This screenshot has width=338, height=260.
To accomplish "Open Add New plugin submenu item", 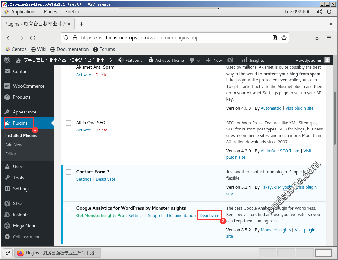I will coord(14,145).
